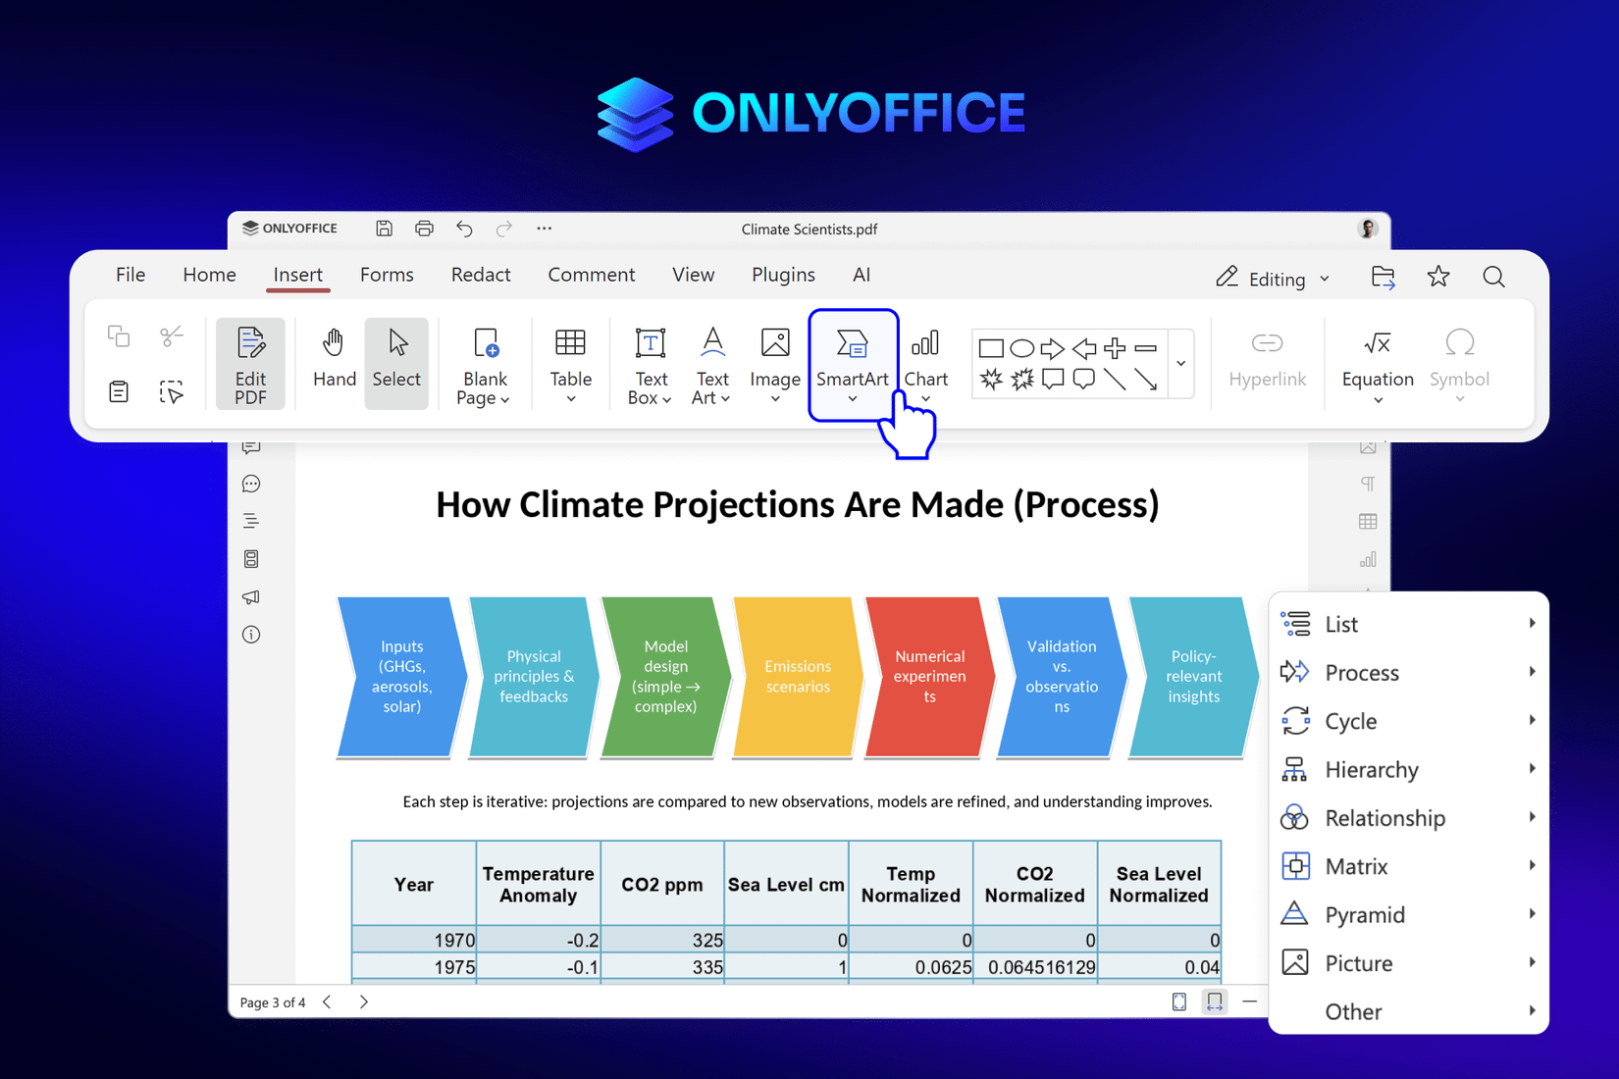Switch to the Plugins tab
The image size is (1619, 1079).
[783, 275]
